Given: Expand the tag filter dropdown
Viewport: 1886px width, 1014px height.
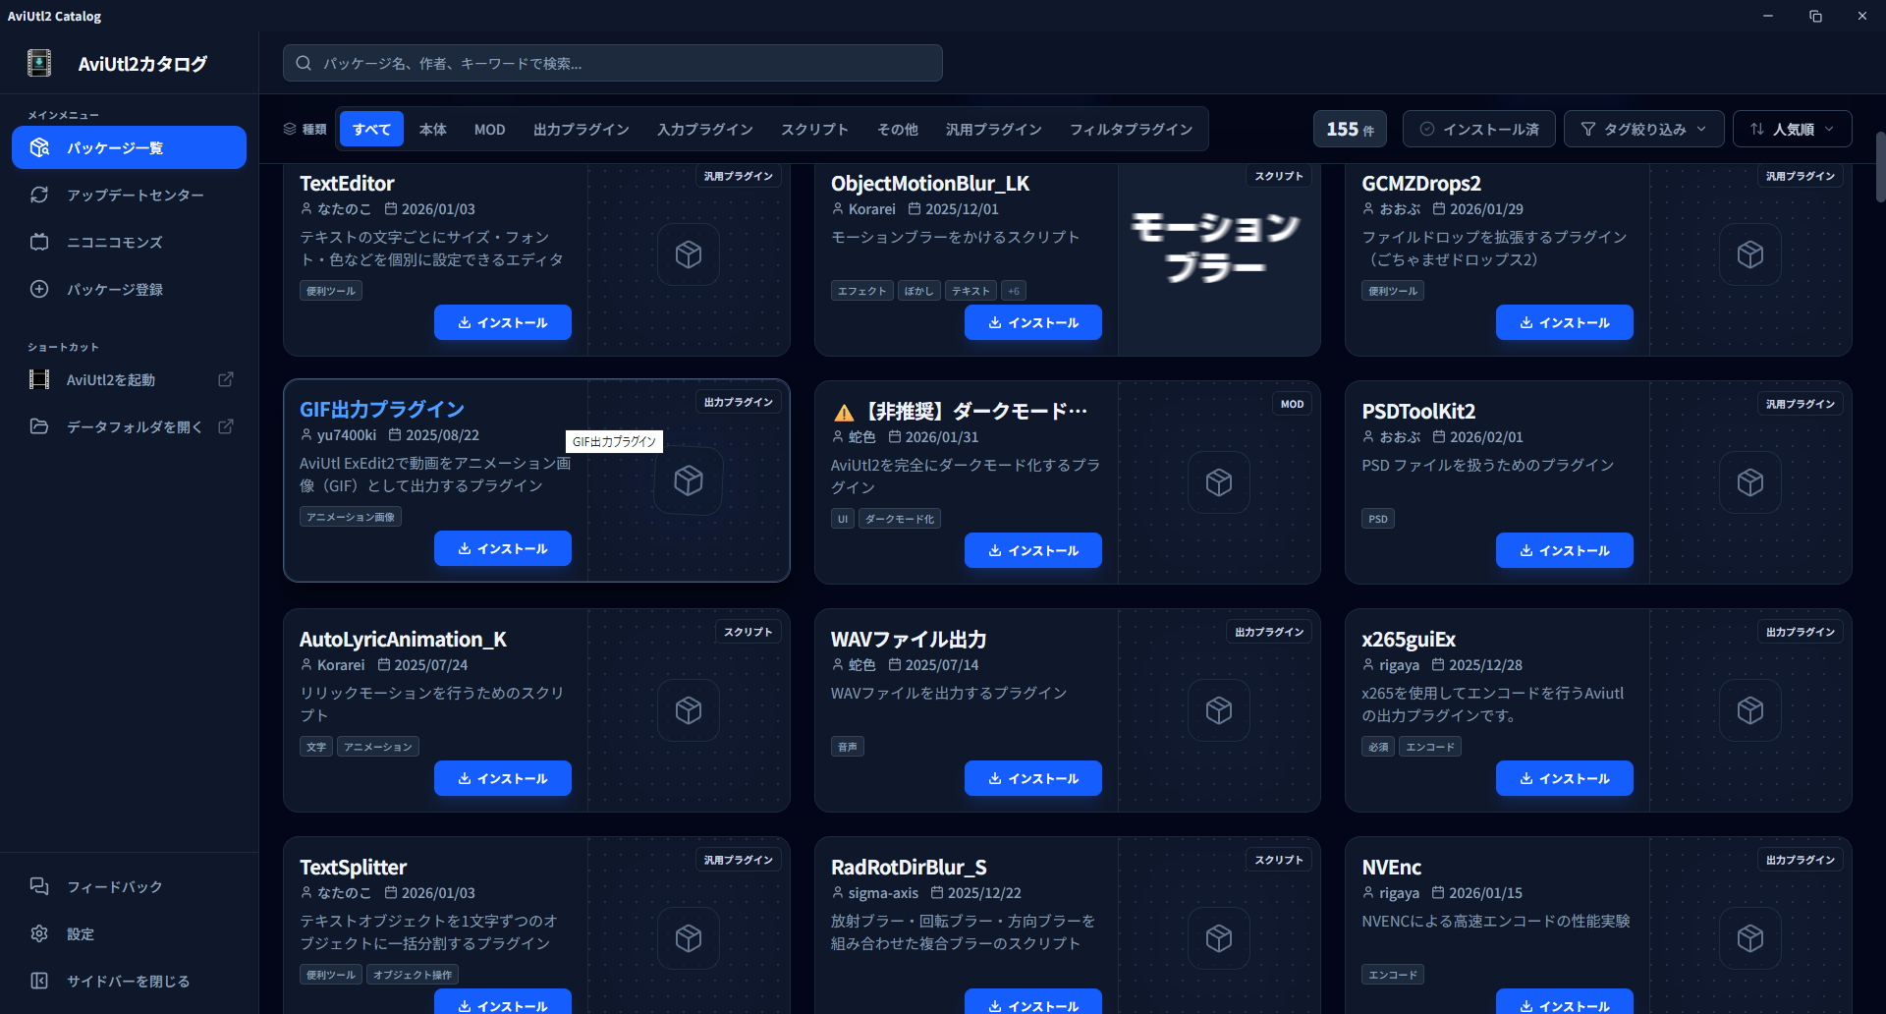Looking at the screenshot, I should (1643, 129).
